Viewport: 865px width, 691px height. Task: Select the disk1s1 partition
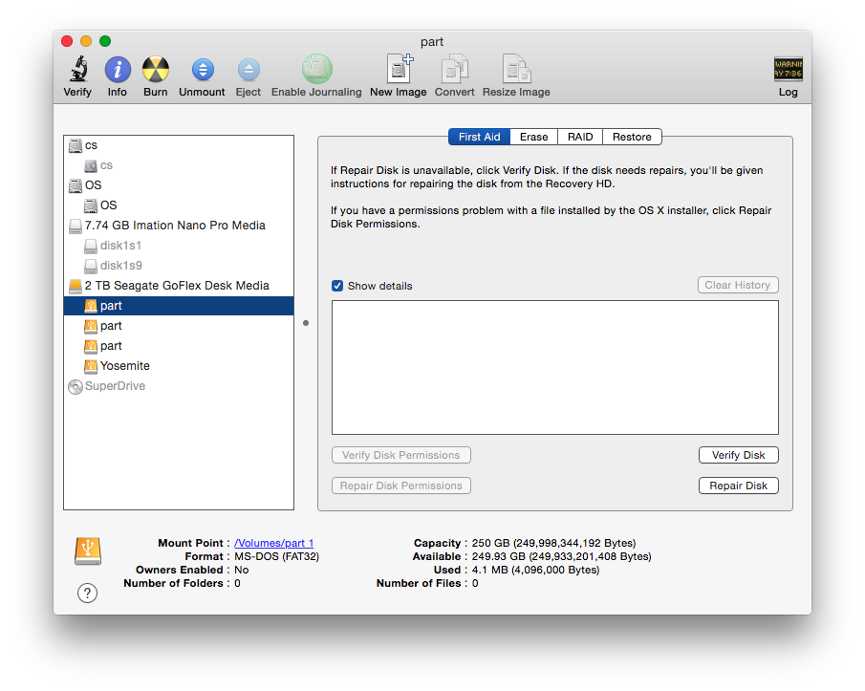(x=179, y=246)
